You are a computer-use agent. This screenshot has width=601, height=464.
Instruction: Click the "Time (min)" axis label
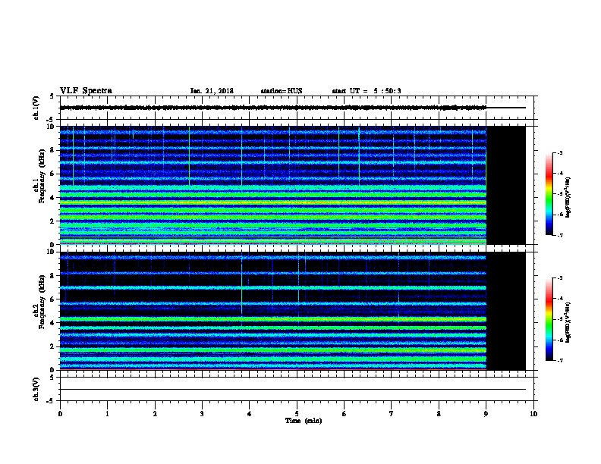click(x=304, y=421)
